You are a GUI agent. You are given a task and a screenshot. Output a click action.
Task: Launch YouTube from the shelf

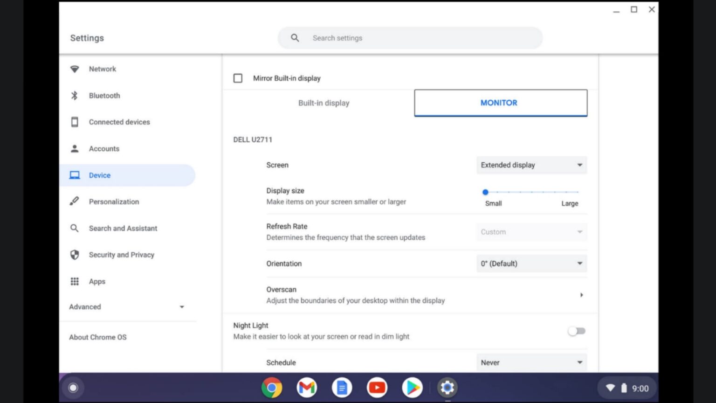(377, 388)
